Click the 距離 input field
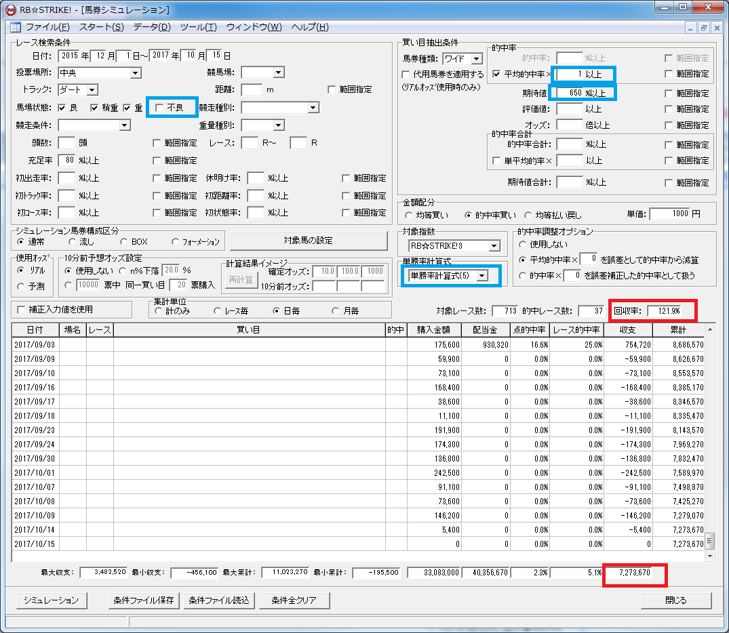 tap(252, 89)
